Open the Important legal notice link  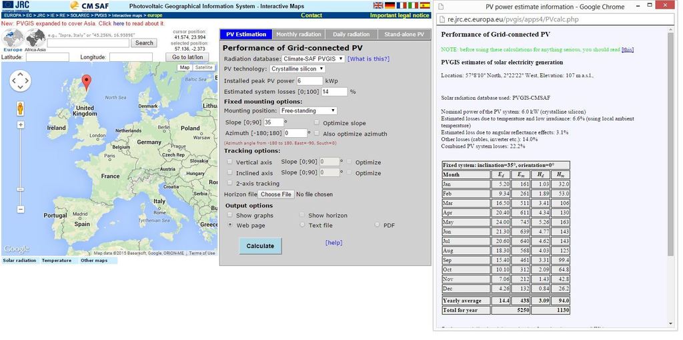[400, 15]
